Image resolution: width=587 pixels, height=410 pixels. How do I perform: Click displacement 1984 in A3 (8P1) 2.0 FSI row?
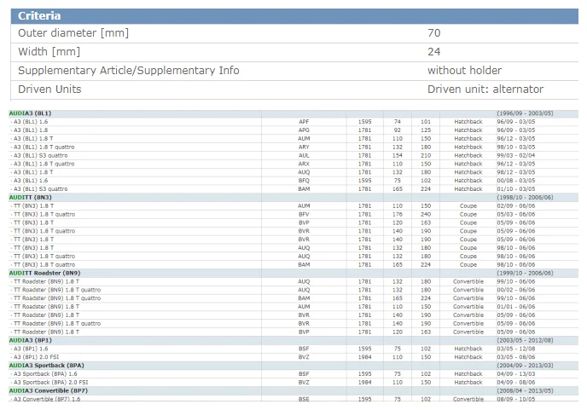pos(364,357)
